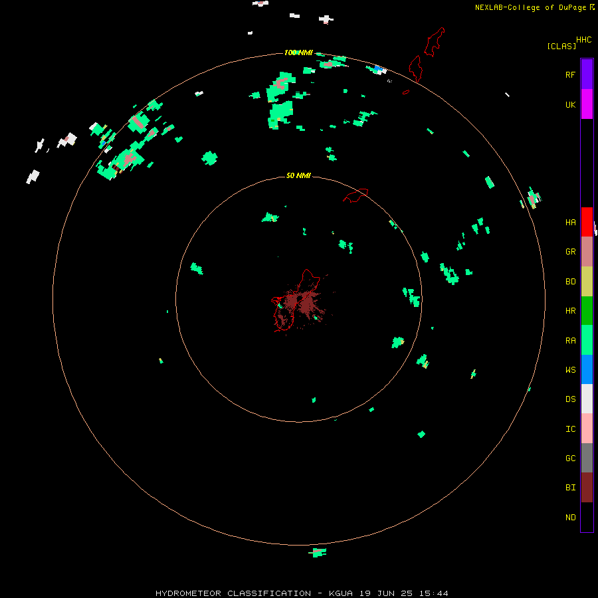Click the [CLAS] unit label
Viewport: 598px width, 598px height.
[561, 46]
